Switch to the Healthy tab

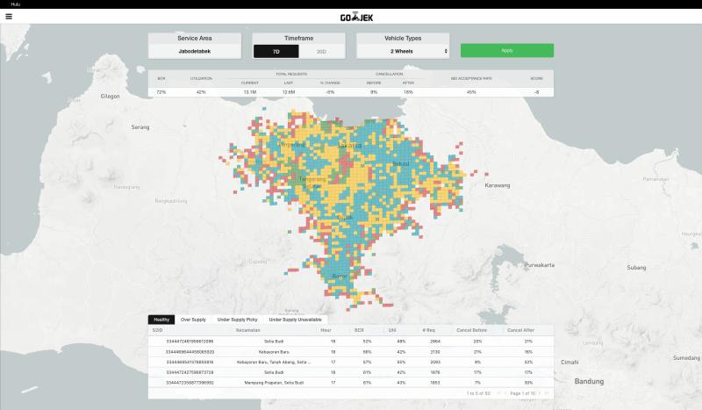161,320
